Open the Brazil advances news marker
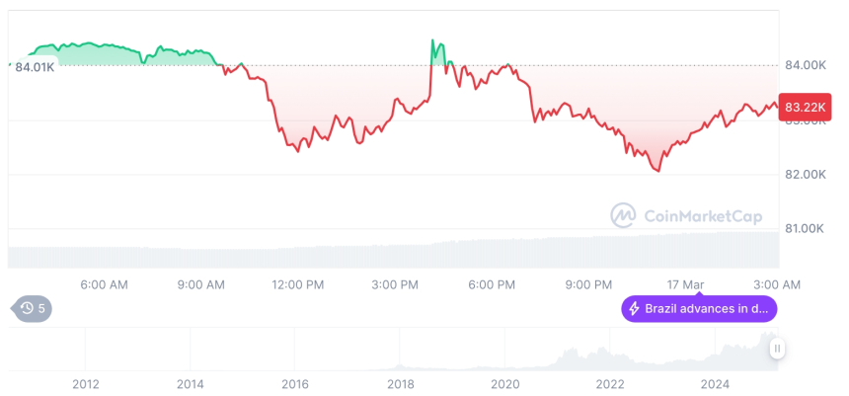 pyautogui.click(x=699, y=309)
